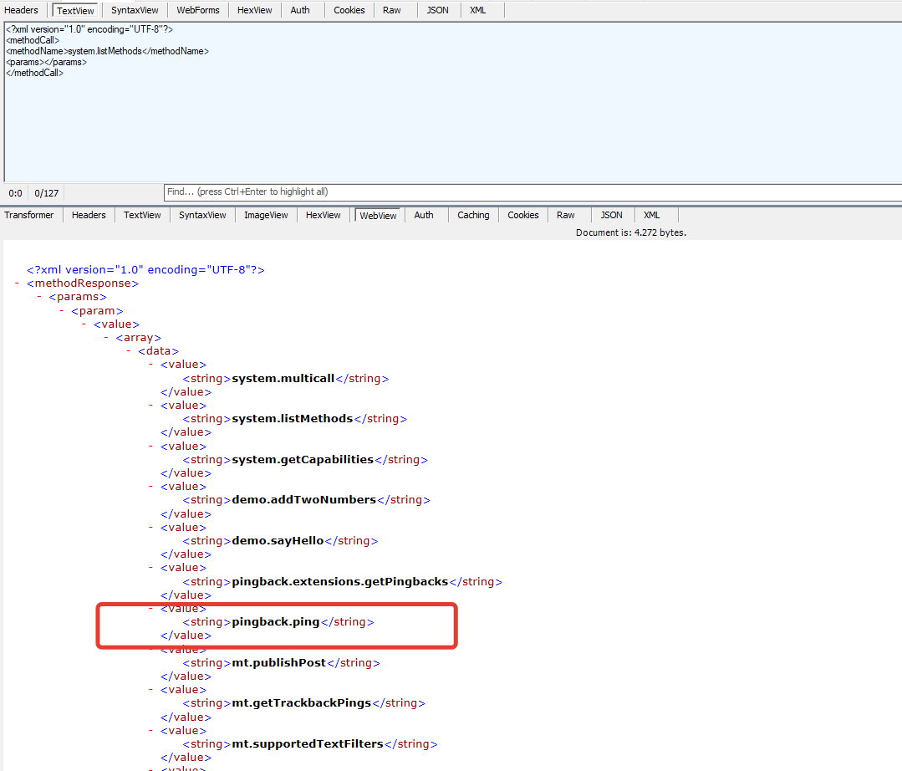The image size is (902, 771).
Task: Click the Find search input box
Action: (x=532, y=191)
